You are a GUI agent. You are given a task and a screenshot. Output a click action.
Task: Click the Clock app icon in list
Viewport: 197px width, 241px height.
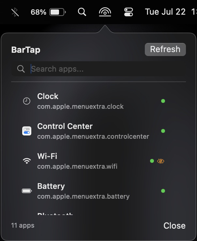point(27,101)
